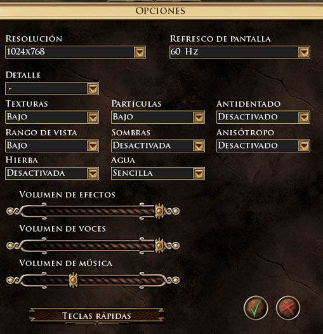This screenshot has height=334, width=323.
Task: Expand the Texturas quality dropdown
Action: 93,117
